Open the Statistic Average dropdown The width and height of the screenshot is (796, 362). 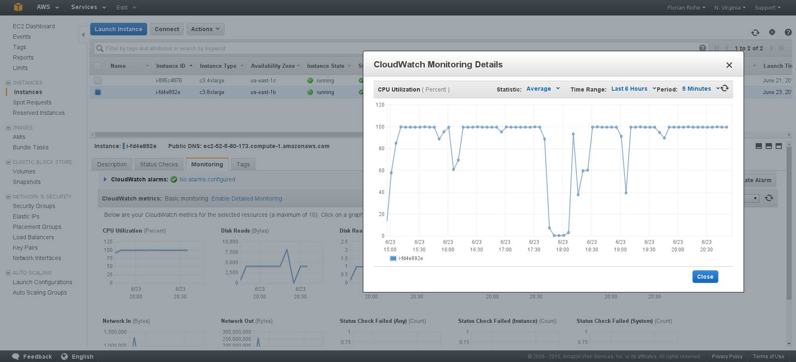pos(543,89)
